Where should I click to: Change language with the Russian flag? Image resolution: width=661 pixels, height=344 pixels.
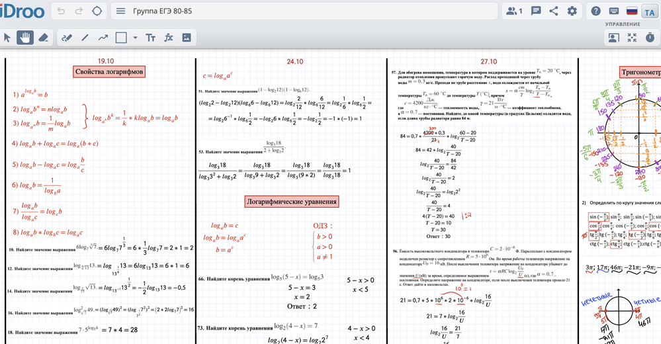point(631,11)
